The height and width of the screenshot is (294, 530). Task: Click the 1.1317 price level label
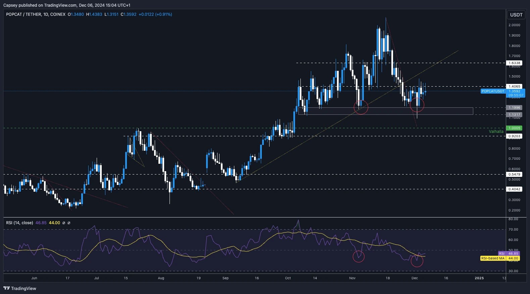point(514,114)
